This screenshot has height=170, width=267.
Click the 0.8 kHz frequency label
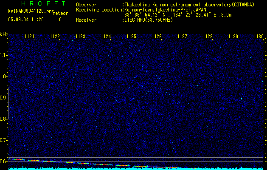tap(3, 119)
